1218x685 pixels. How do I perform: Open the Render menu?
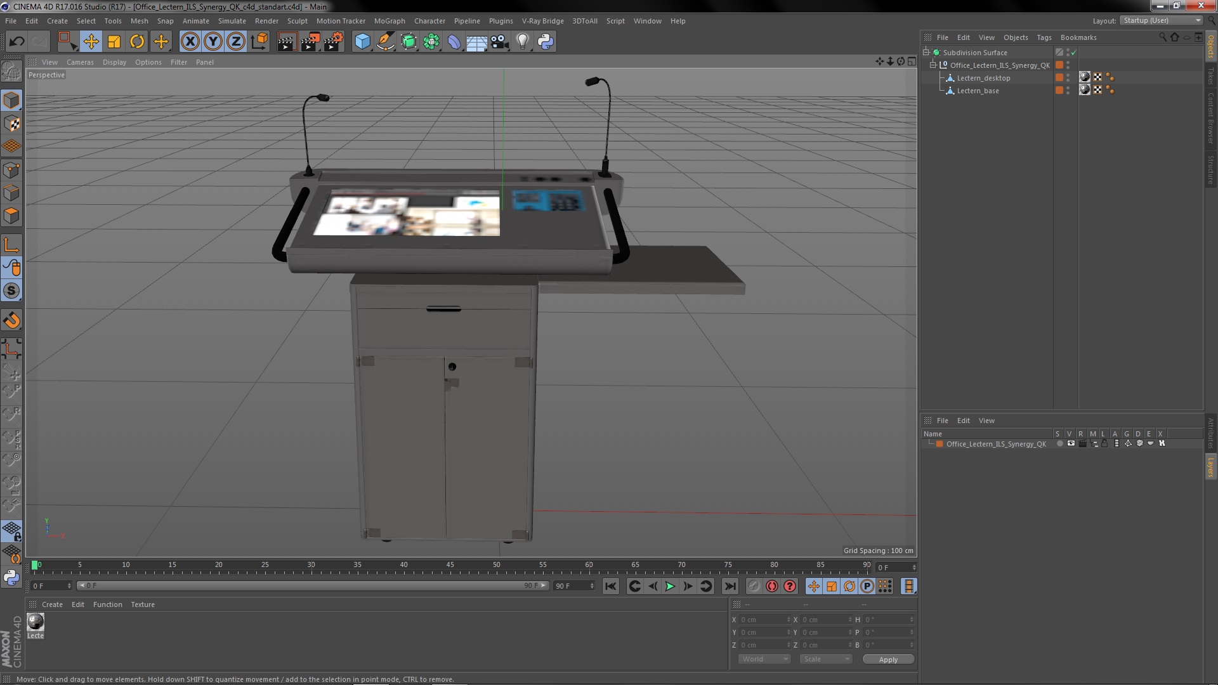(x=267, y=20)
